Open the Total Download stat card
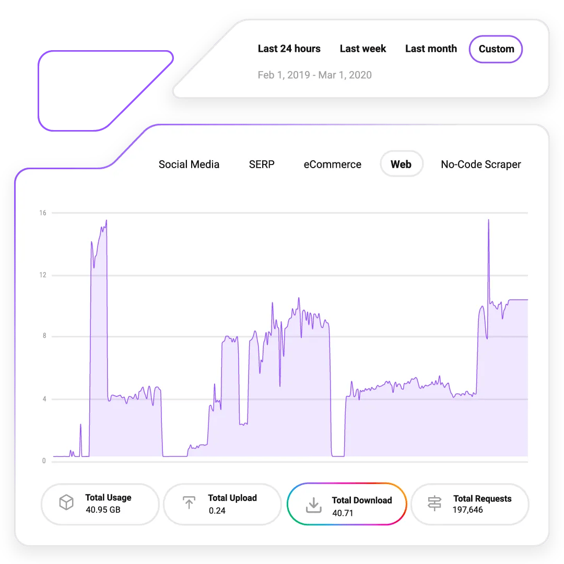This screenshot has width=564, height=564. (x=346, y=503)
